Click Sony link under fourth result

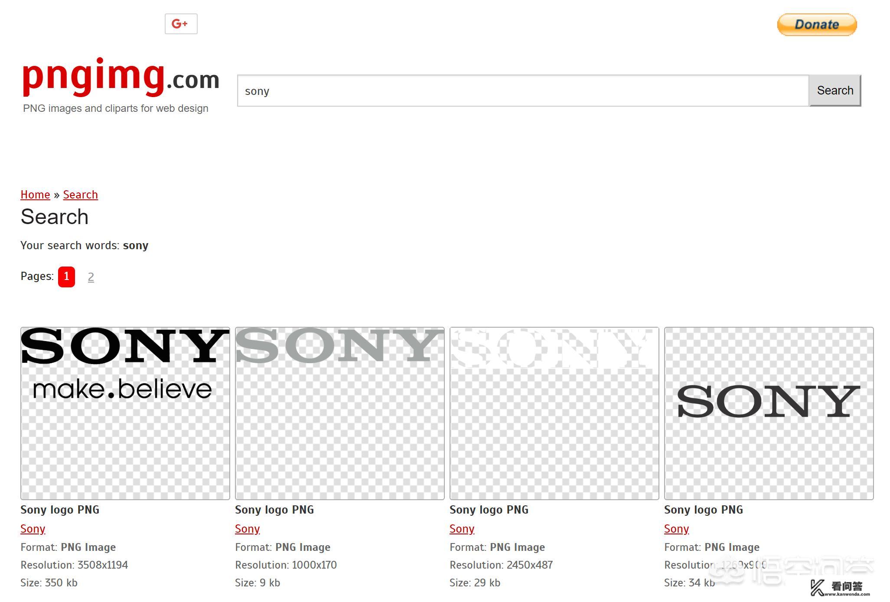[676, 528]
